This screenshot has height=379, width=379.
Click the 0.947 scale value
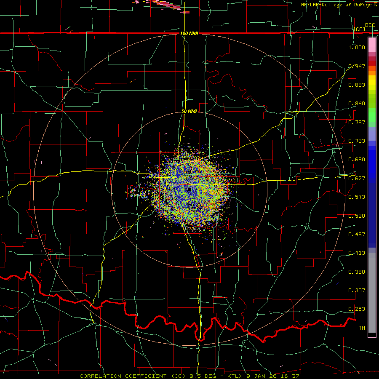pos(357,66)
